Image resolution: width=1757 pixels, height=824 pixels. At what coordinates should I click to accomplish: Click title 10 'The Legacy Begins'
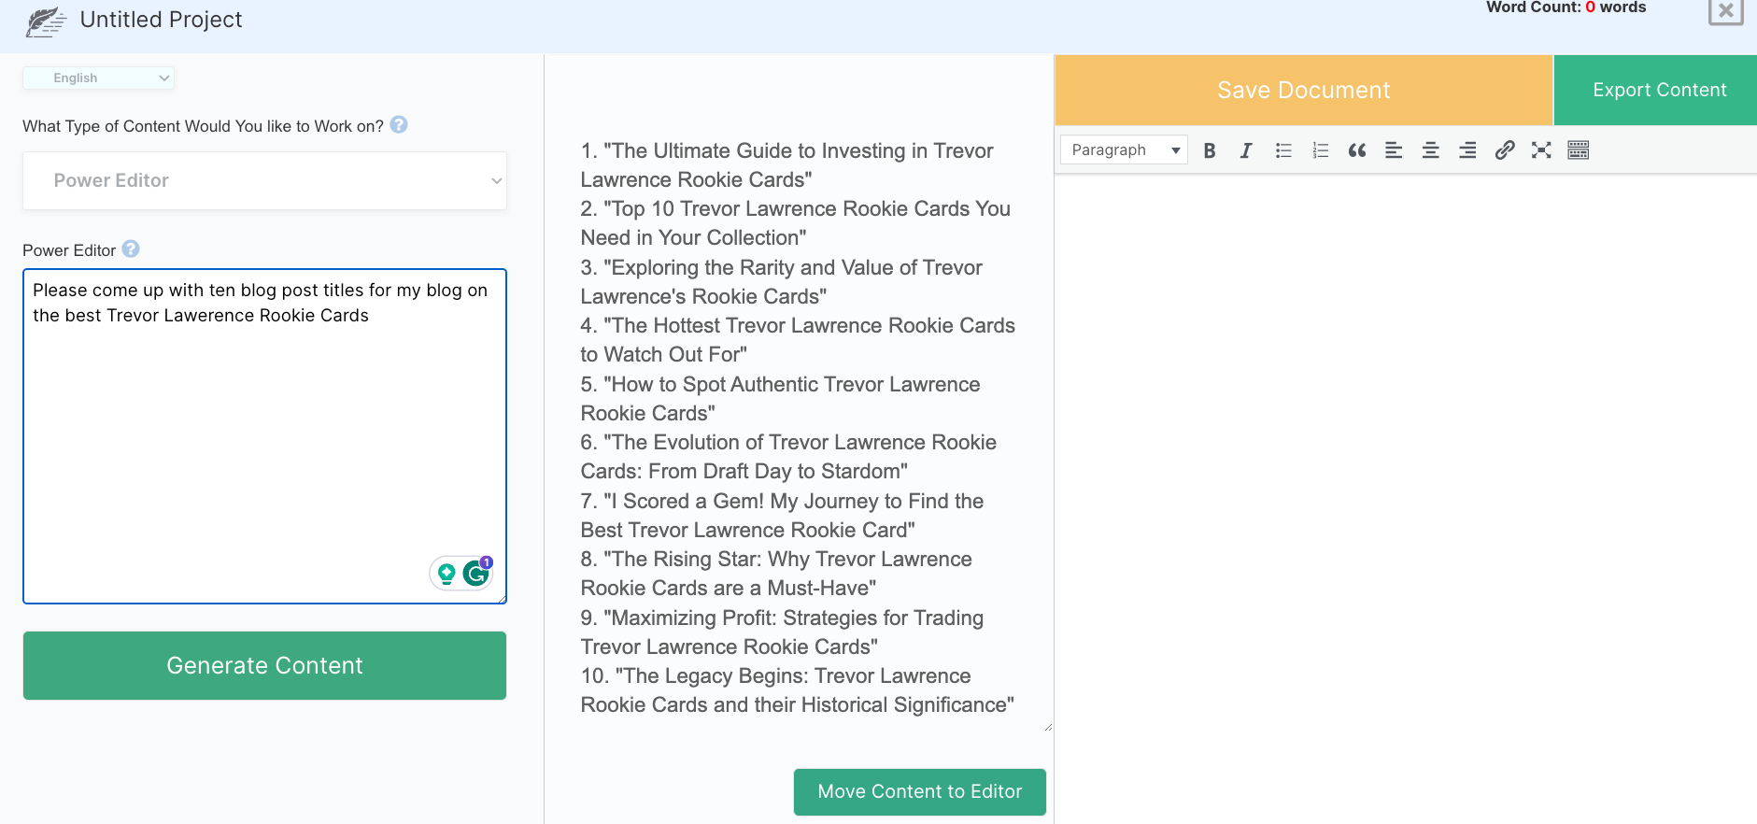tap(797, 690)
